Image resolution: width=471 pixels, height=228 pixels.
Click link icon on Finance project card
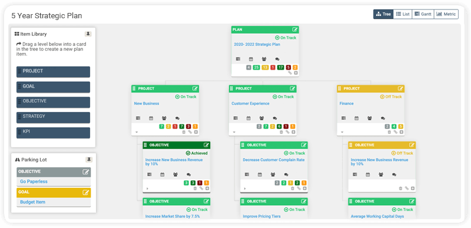coord(395,132)
